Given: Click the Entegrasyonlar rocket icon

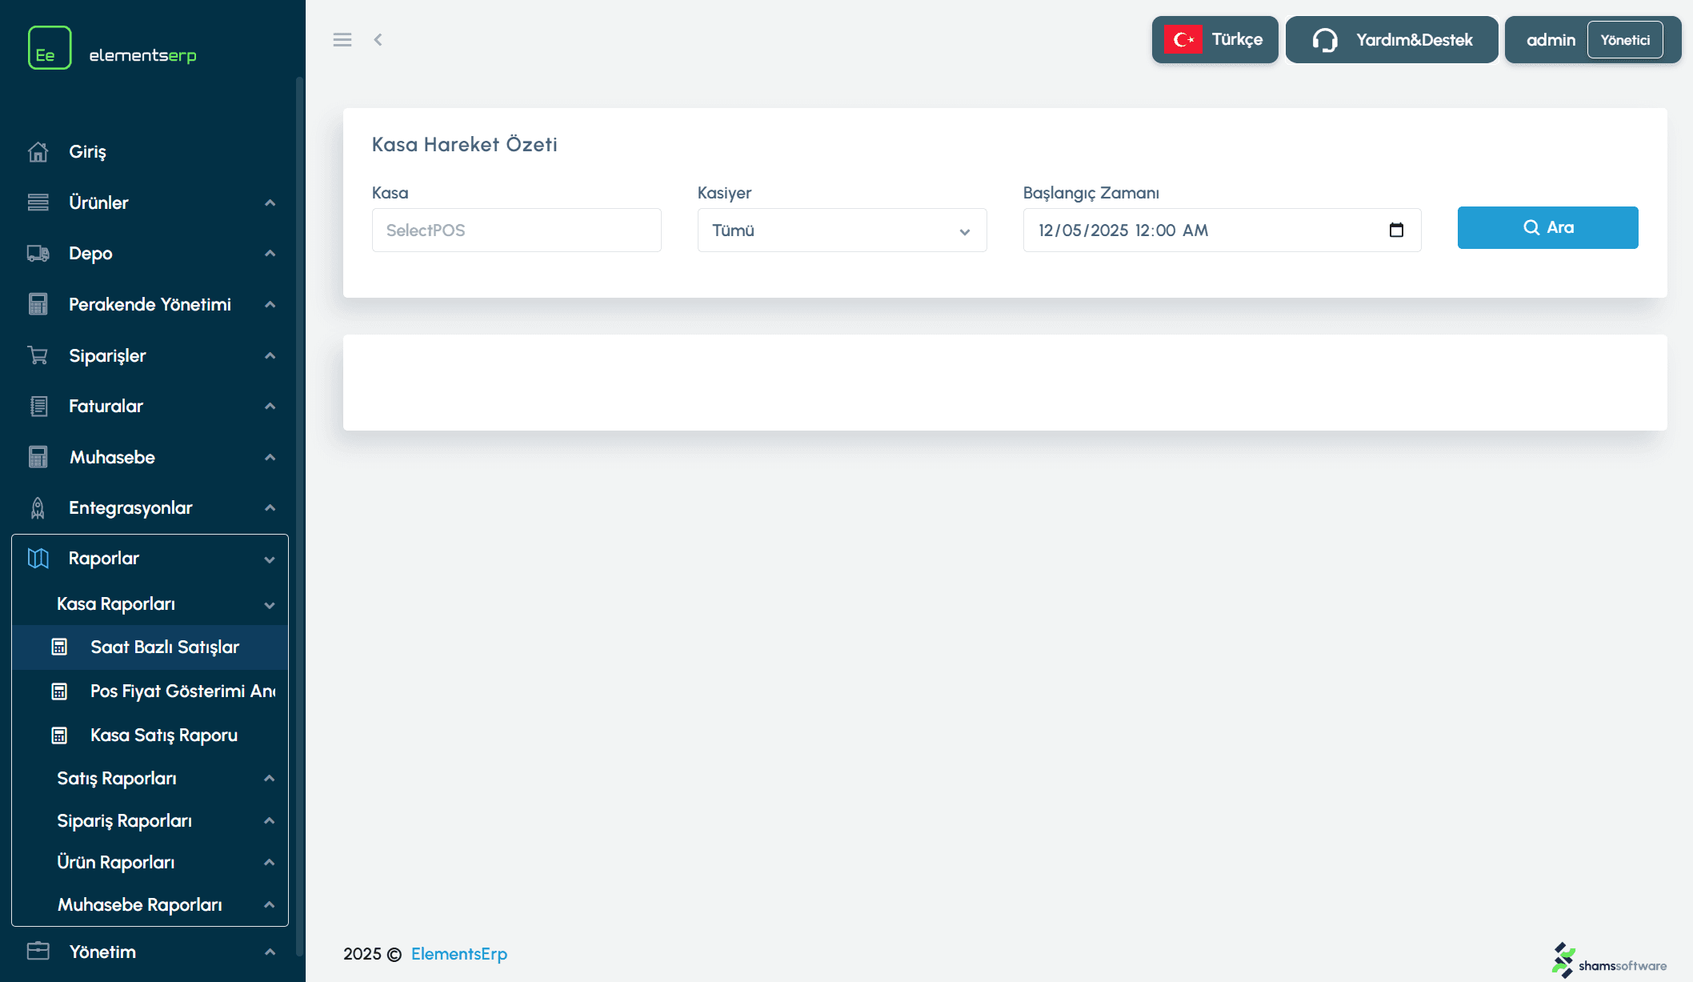Looking at the screenshot, I should pos(38,508).
